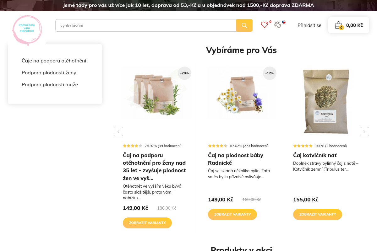
Task: Click ZOBRAZIT VARIANTY under Čaj na plodnost báby Radnické
Action: click(x=232, y=214)
